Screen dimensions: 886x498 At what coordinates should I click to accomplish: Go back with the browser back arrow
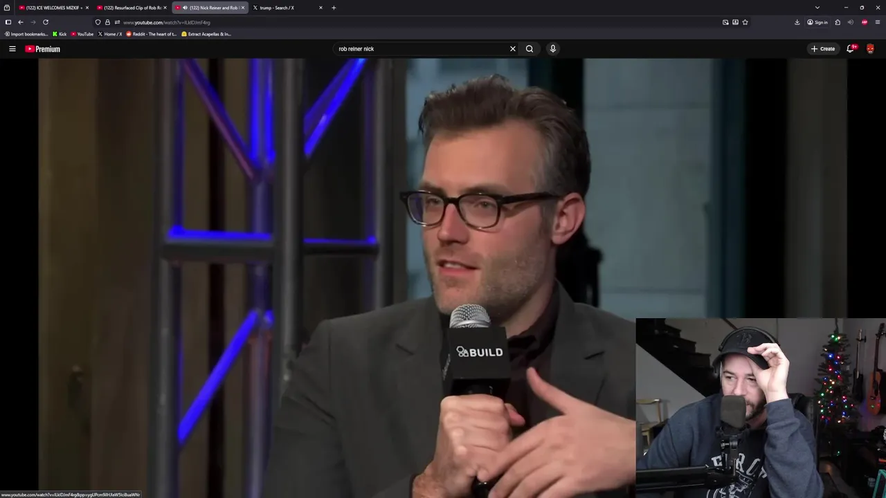coord(21,22)
